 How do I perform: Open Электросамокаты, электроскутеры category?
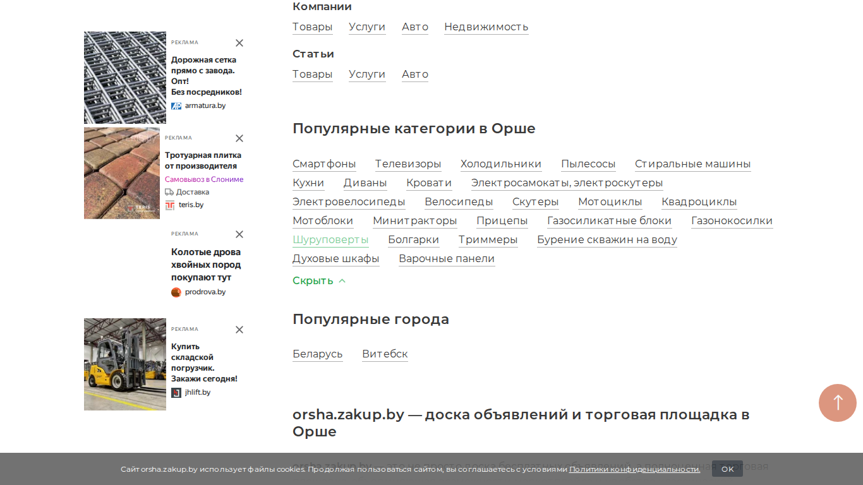pos(567,183)
